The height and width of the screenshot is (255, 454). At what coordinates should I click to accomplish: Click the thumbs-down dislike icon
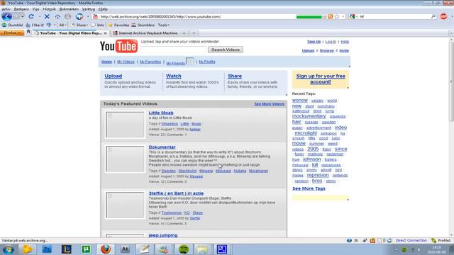pos(49,25)
